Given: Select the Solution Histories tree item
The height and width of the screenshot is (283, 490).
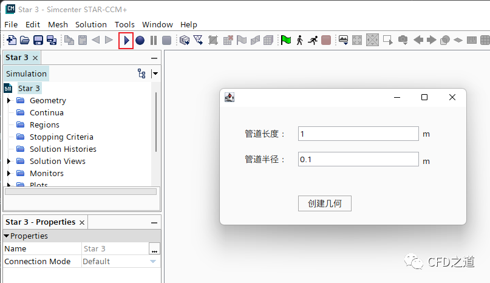Looking at the screenshot, I should point(63,149).
